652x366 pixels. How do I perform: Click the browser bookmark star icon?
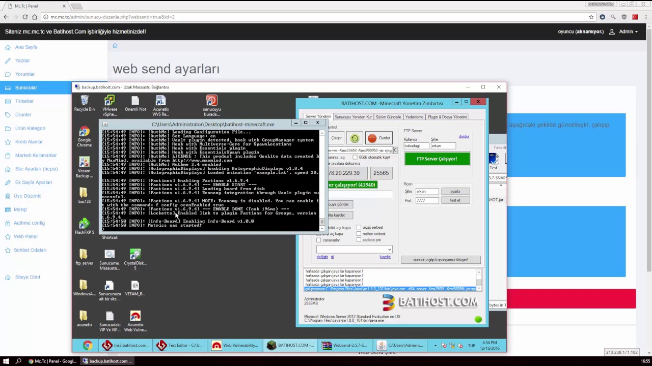coord(591,17)
